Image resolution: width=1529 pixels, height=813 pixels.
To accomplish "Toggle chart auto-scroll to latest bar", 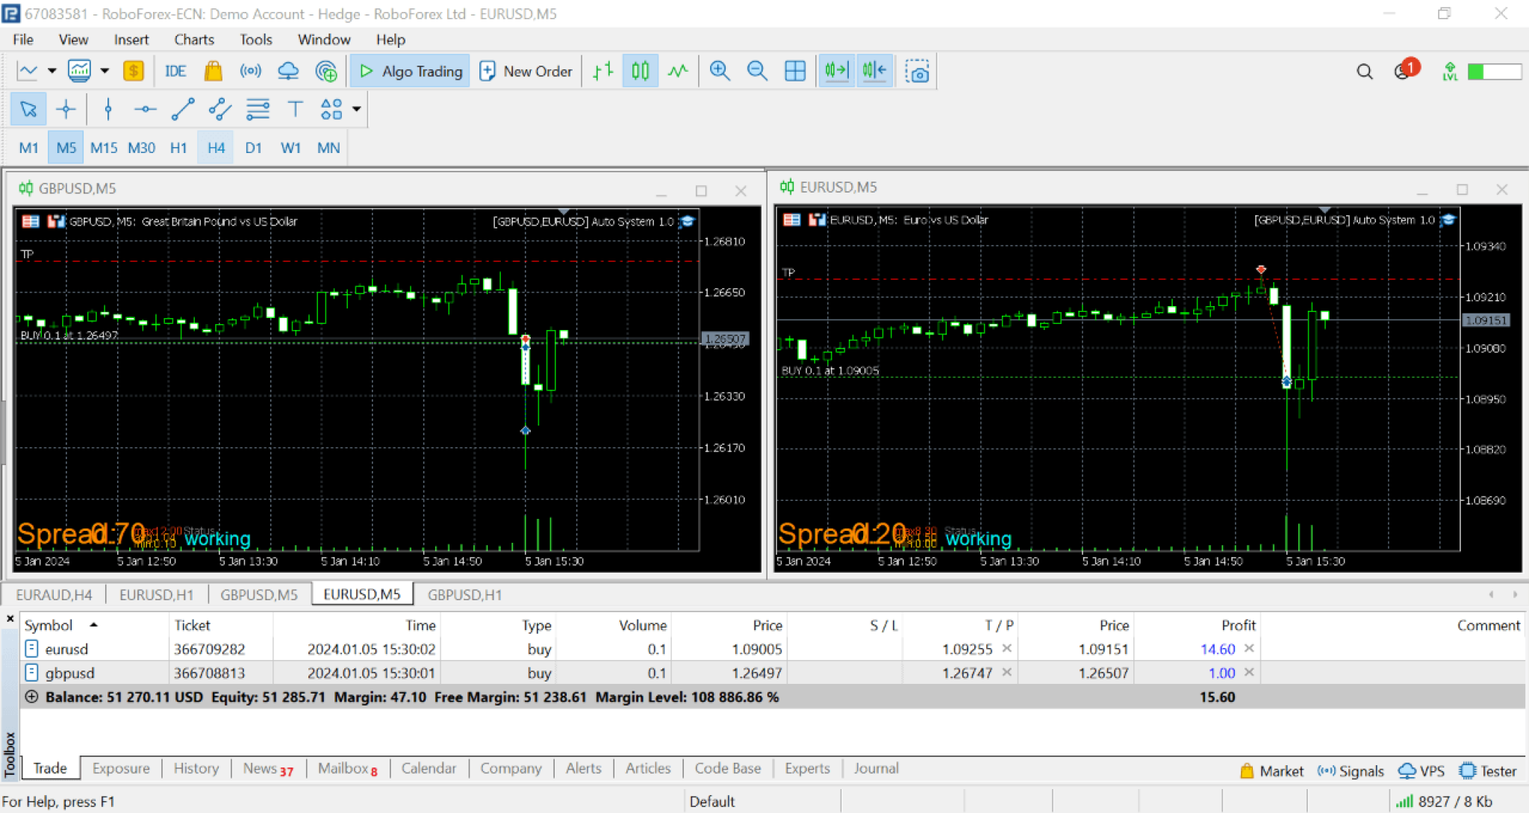I will (836, 71).
